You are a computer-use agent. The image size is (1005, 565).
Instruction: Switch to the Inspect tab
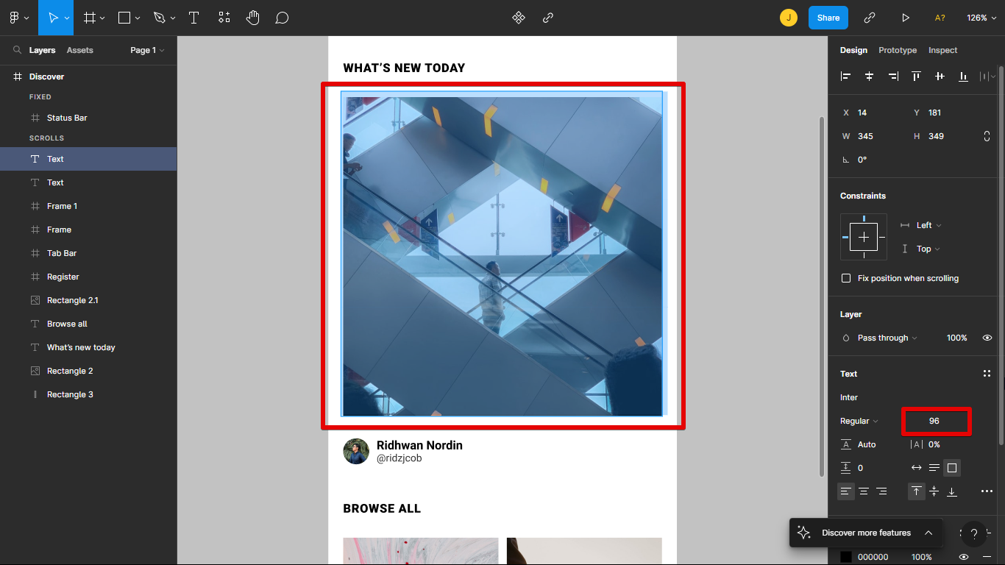(942, 50)
